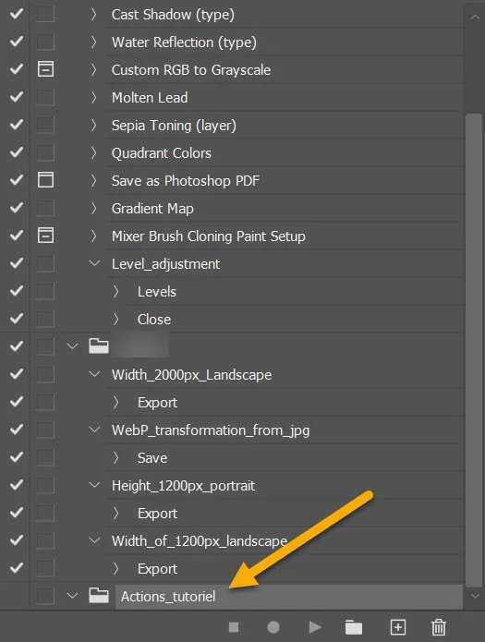Collapse the Level_adjustment action
485x642 pixels.
pyautogui.click(x=94, y=263)
